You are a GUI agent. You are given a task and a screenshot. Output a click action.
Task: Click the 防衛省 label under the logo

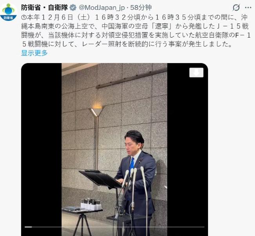9,18
